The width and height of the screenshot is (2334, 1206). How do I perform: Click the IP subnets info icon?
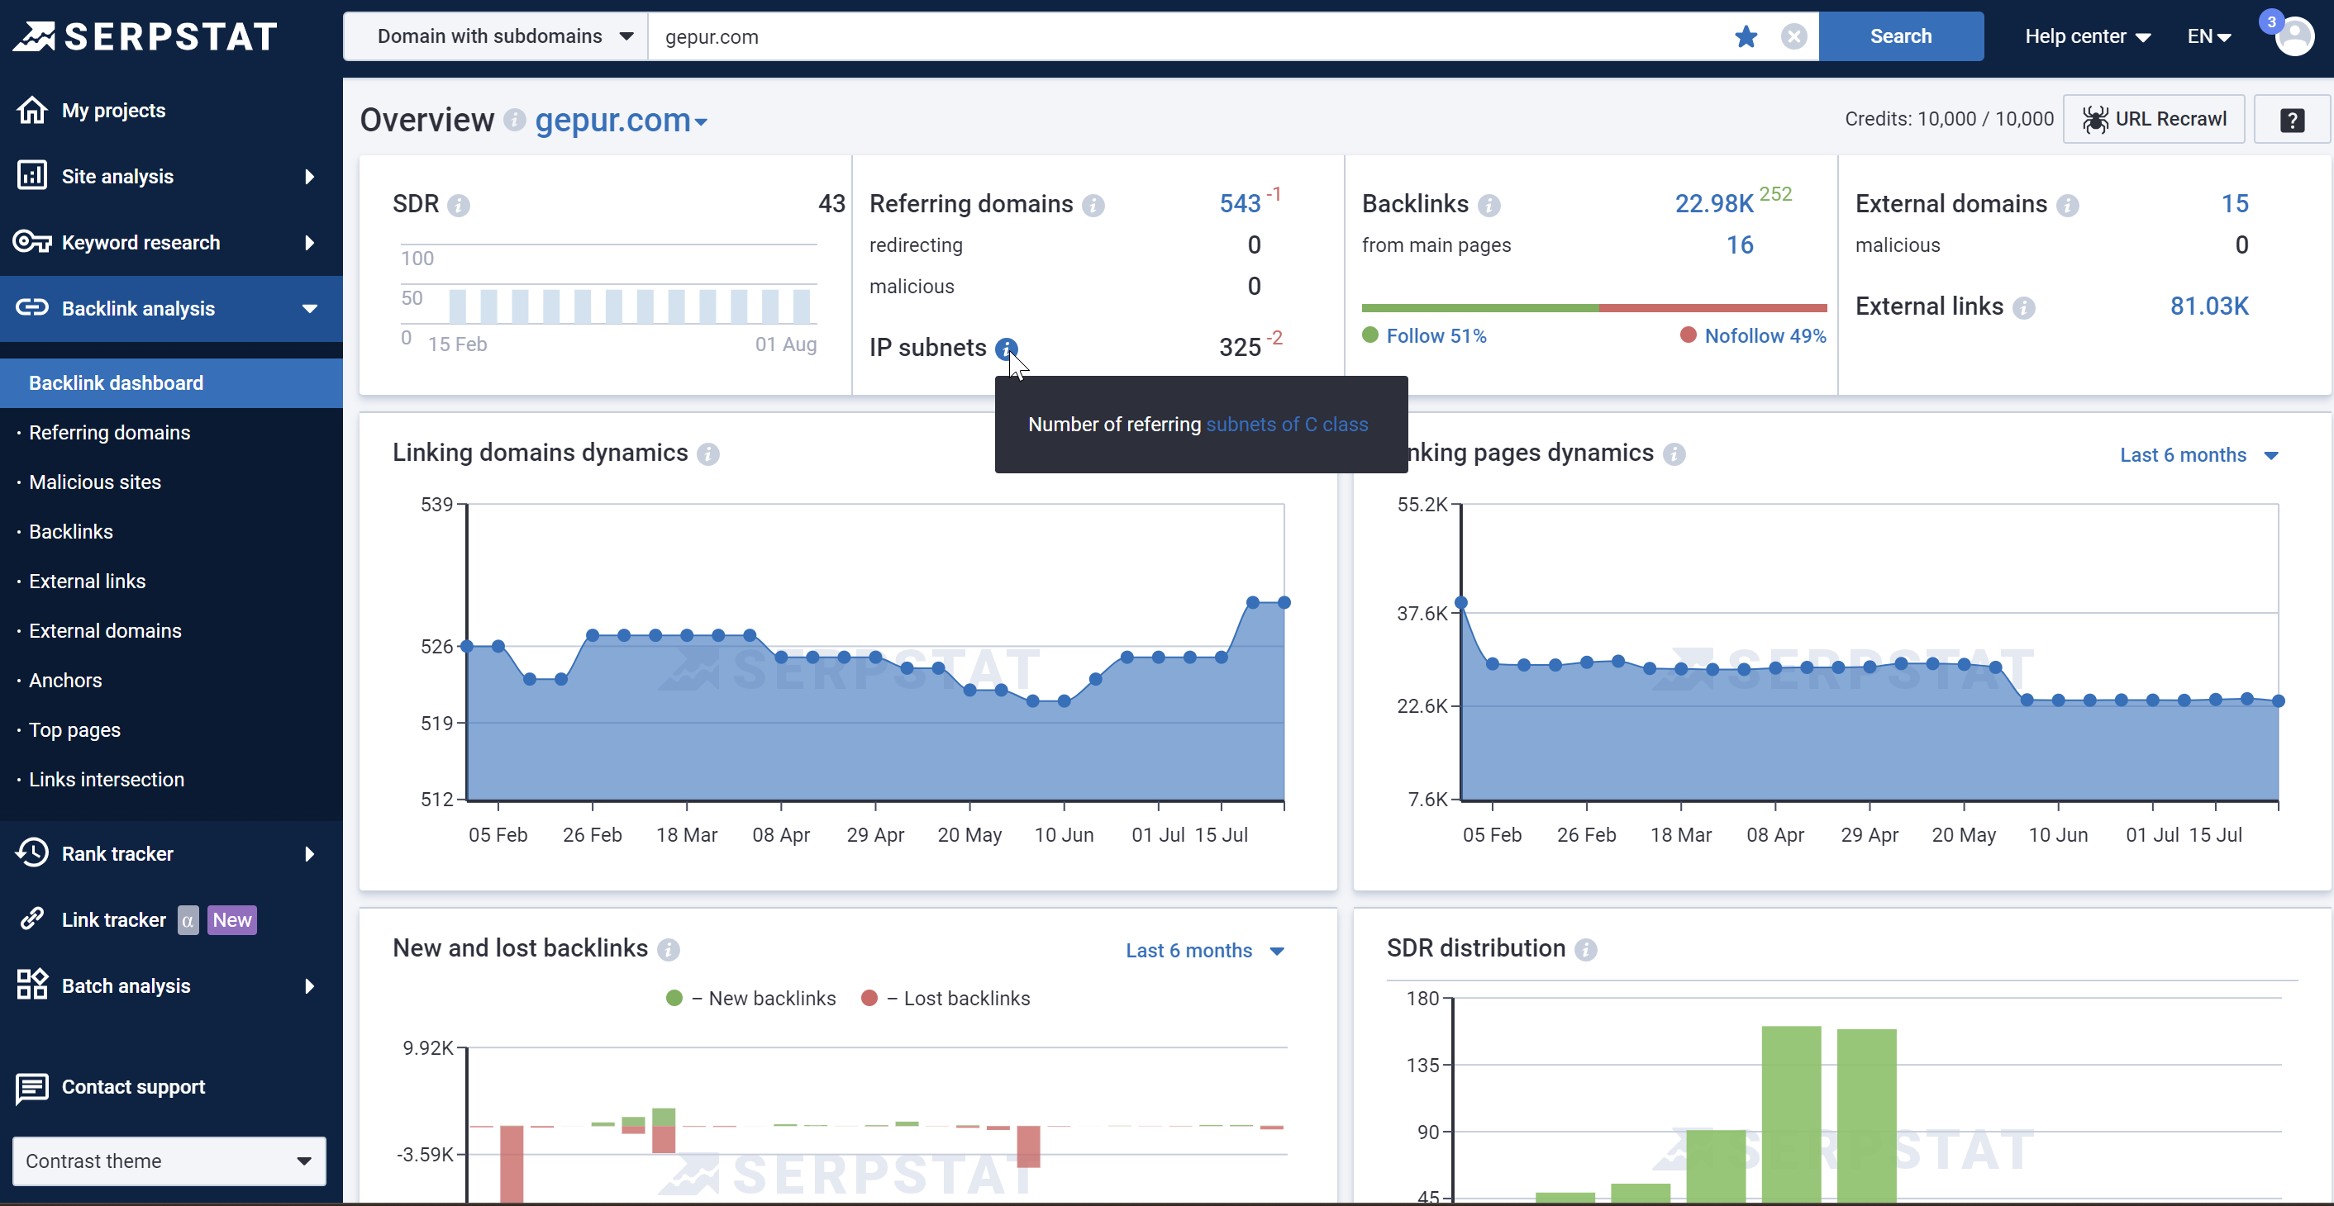tap(1006, 349)
